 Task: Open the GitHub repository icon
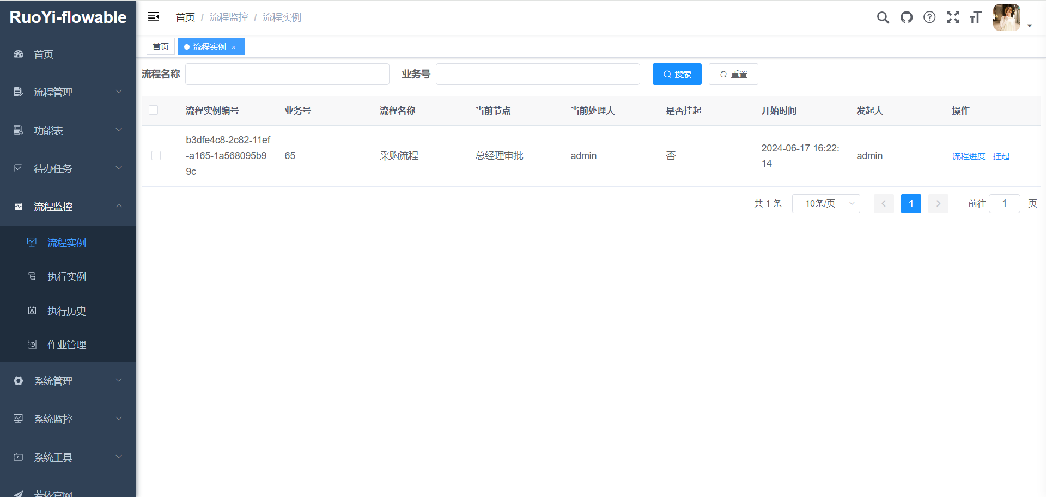click(906, 17)
